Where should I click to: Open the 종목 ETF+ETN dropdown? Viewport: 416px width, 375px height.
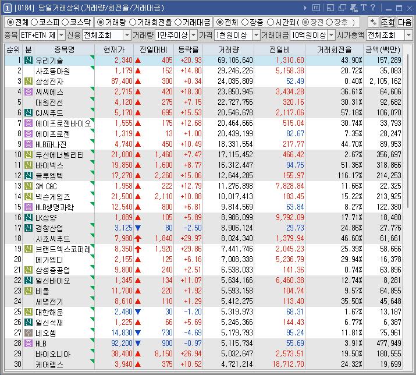[x=61, y=35]
